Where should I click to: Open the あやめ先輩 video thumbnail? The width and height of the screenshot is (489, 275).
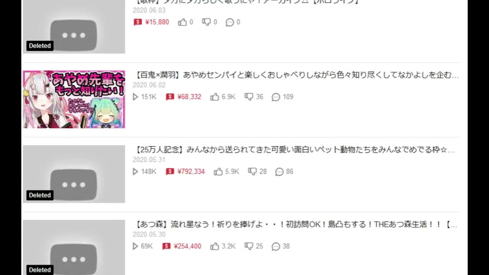pyautogui.click(x=74, y=99)
